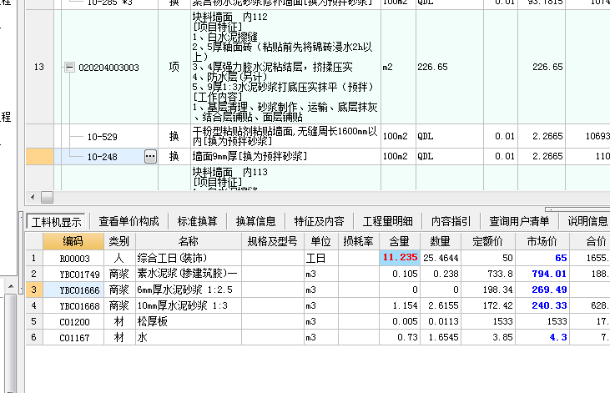Select the 10-248 sub-item code
Viewport: 610px width, 393px height.
click(x=103, y=157)
